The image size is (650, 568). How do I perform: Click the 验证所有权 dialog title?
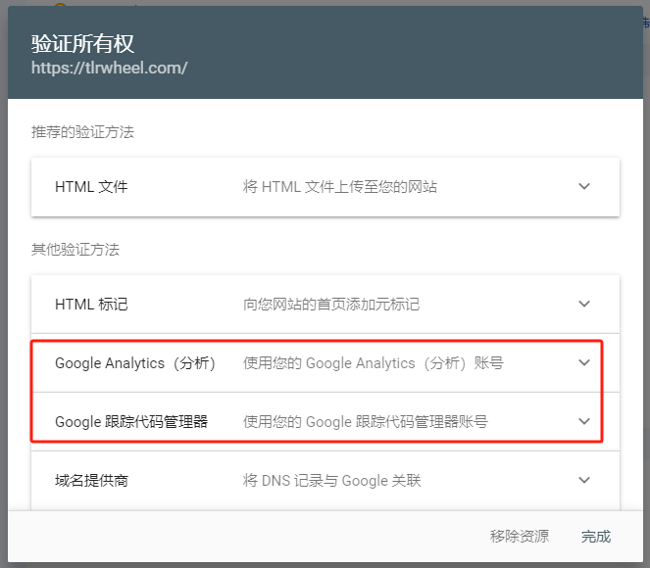pos(83,43)
